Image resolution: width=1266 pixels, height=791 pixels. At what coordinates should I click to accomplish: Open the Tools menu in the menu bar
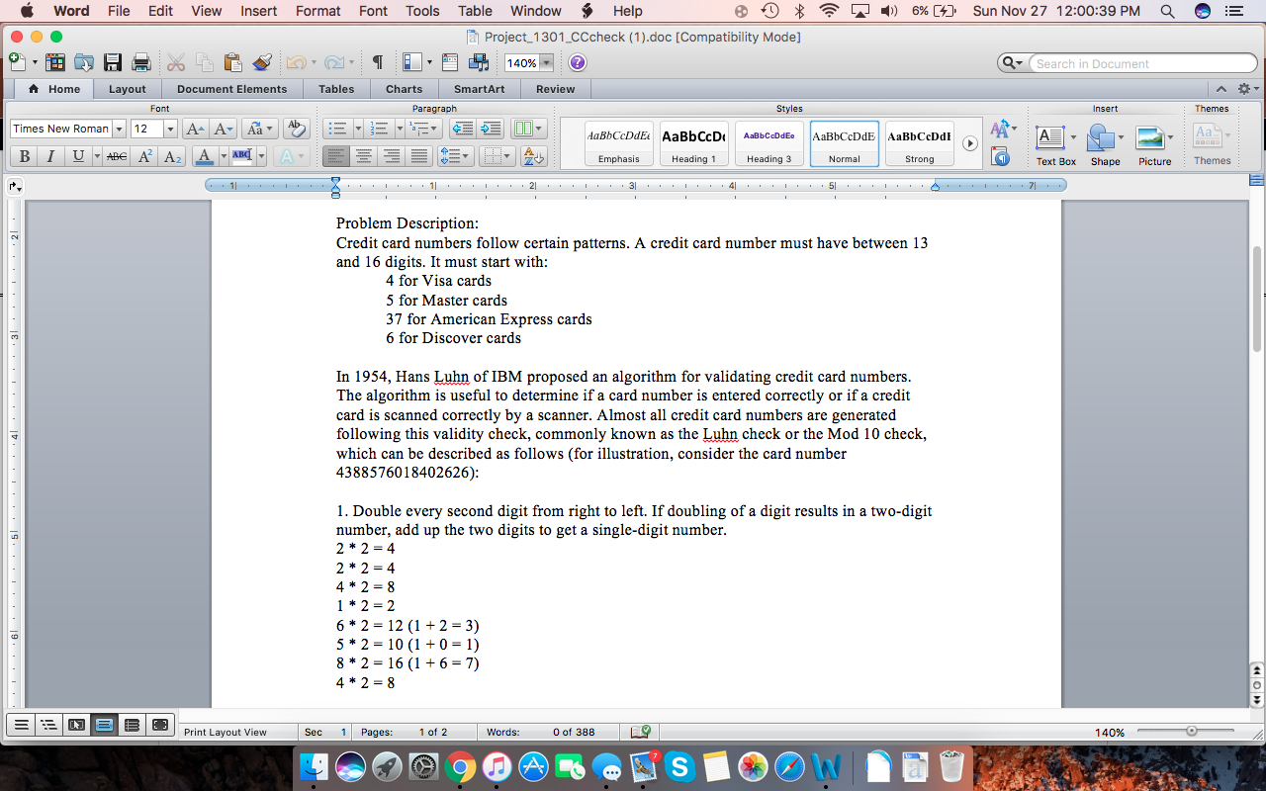click(x=422, y=11)
